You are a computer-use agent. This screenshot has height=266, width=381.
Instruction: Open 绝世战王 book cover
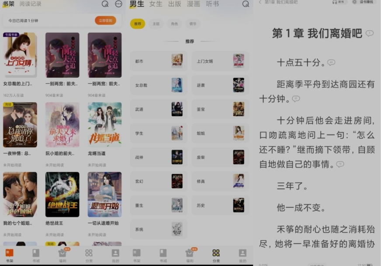[62, 194]
